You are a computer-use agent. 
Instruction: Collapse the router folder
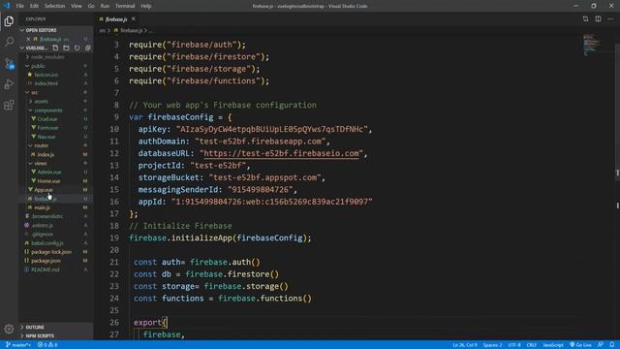(41, 145)
